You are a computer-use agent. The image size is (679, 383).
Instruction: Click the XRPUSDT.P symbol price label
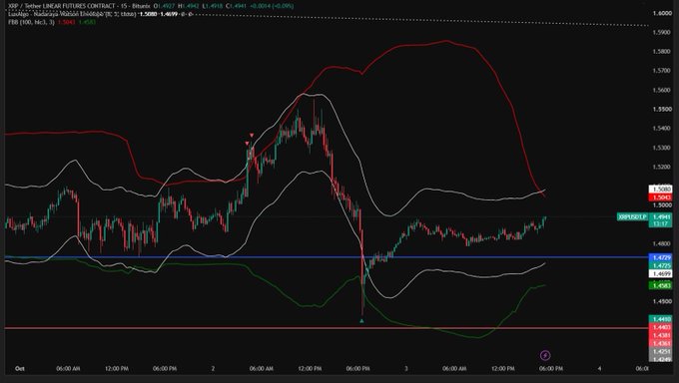(x=632, y=216)
